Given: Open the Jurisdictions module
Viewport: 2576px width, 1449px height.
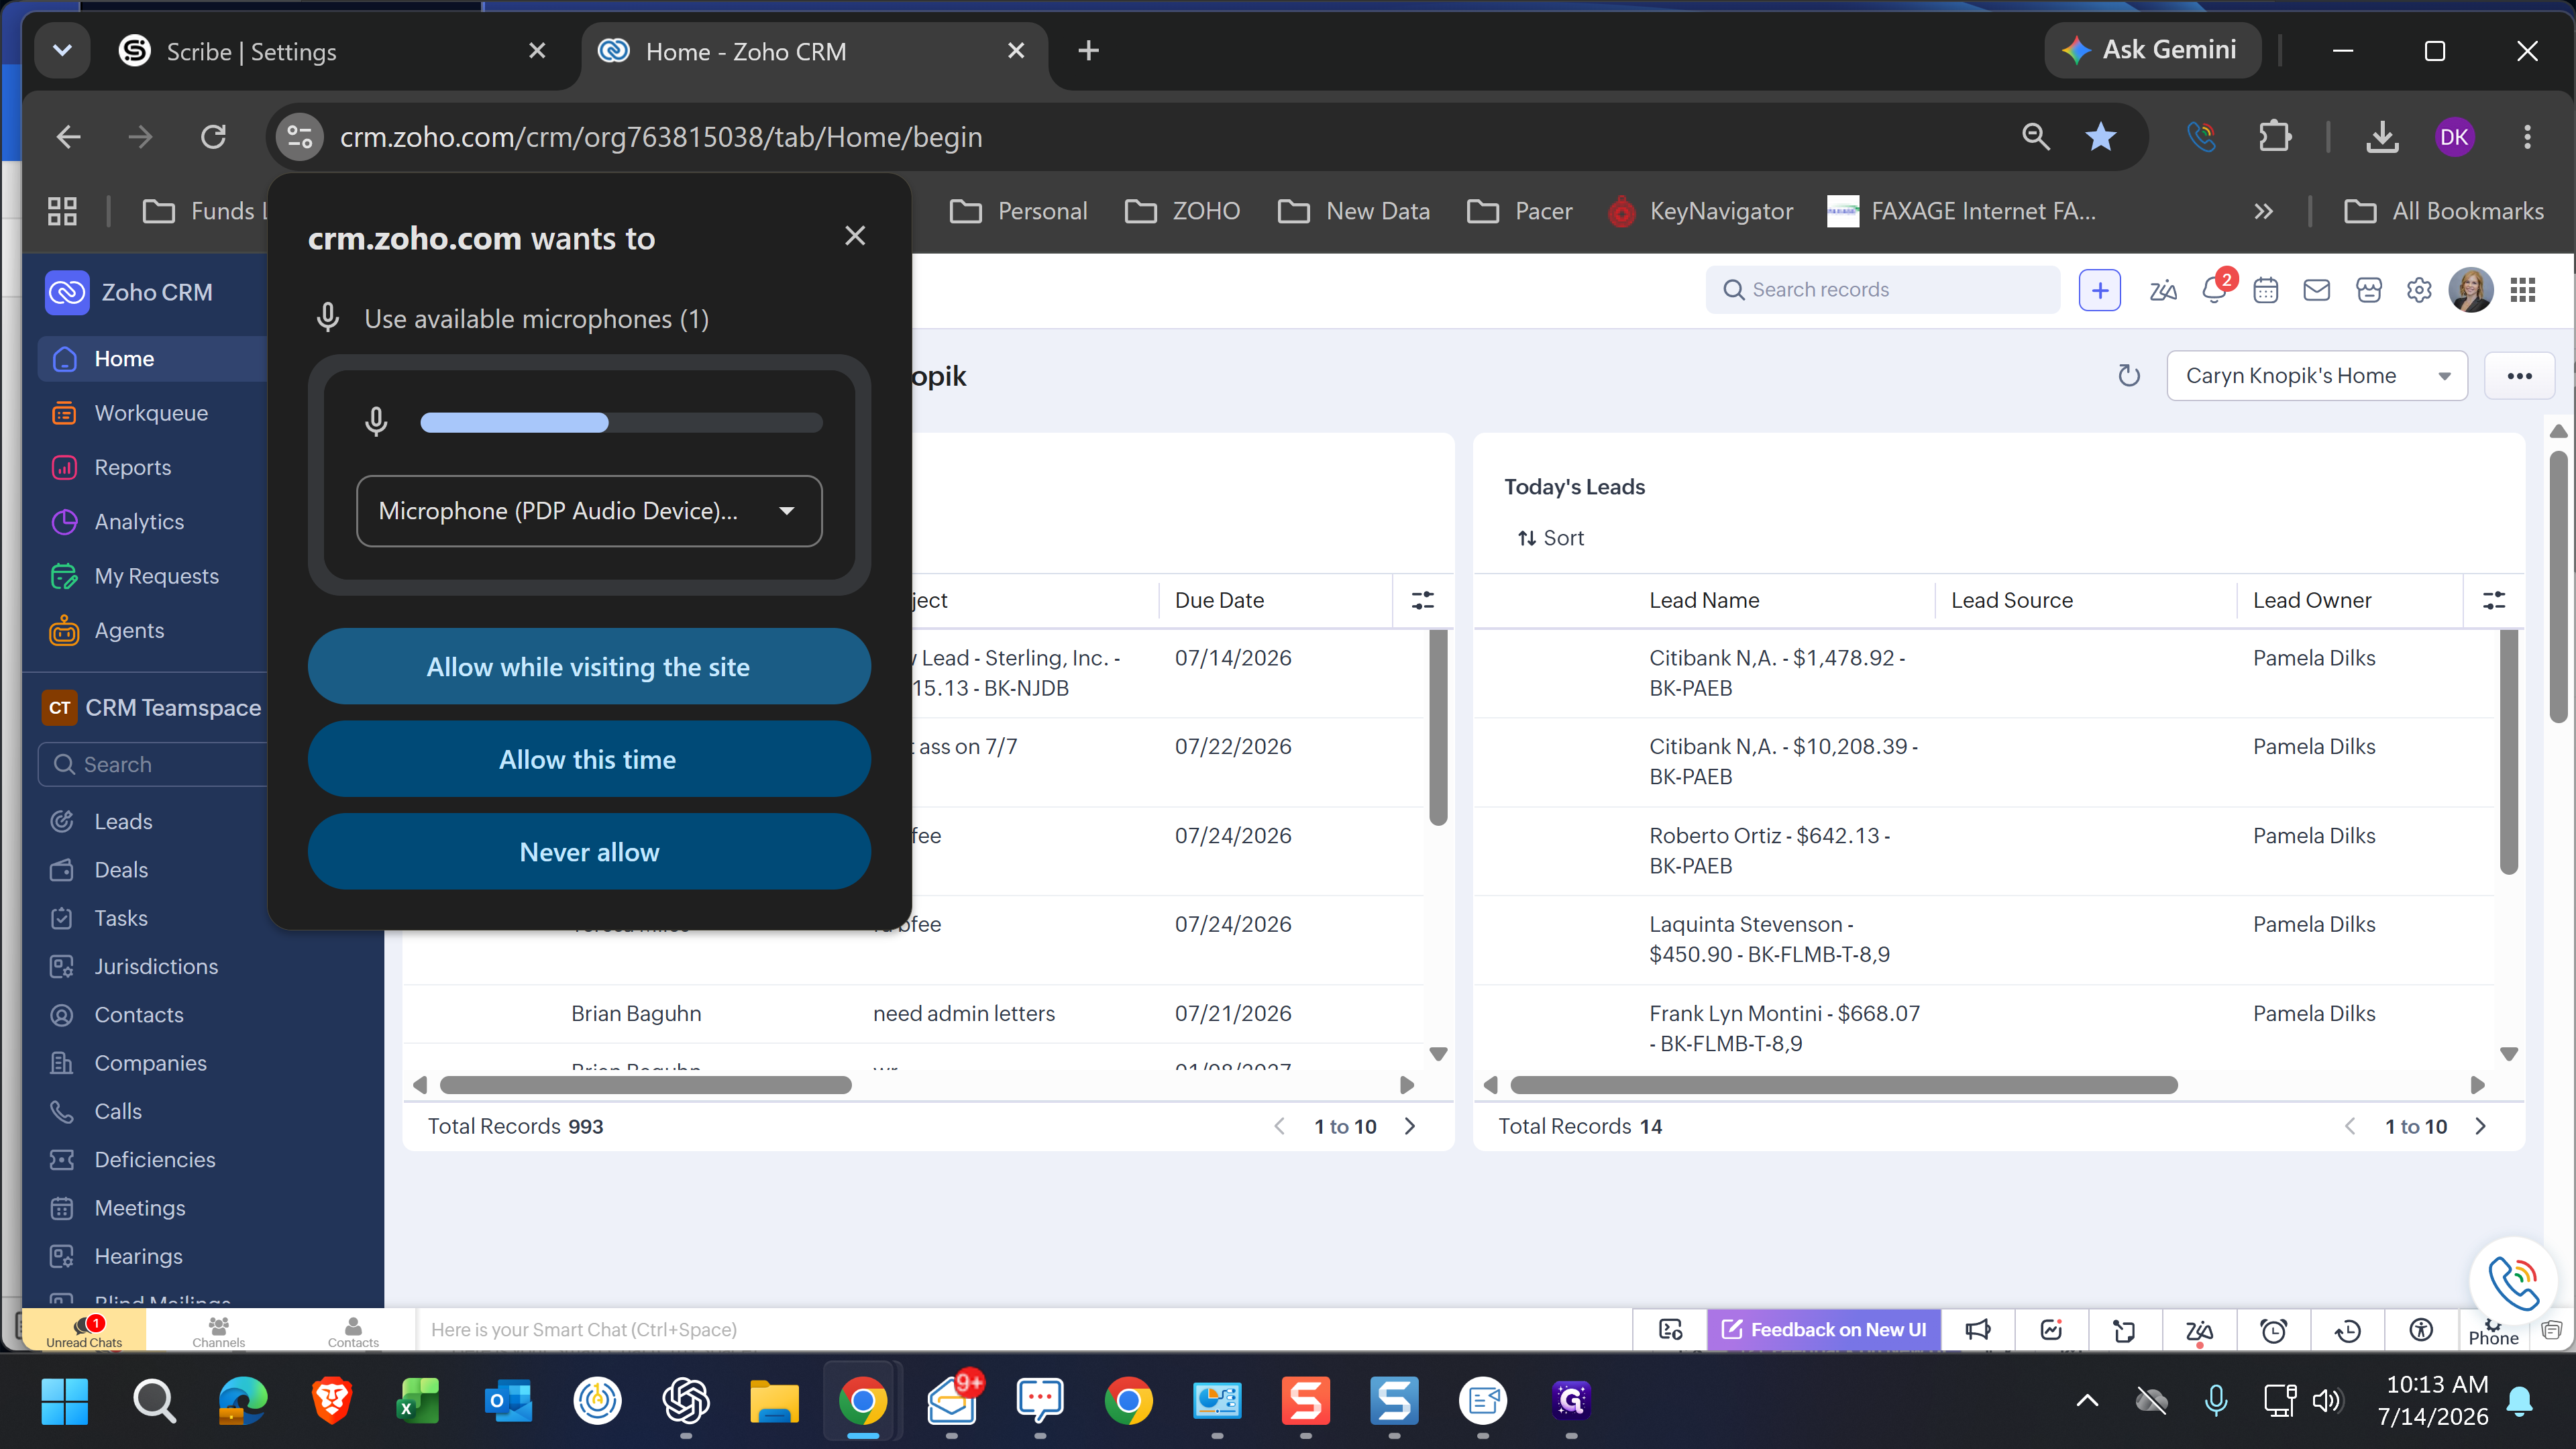Looking at the screenshot, I should click(x=156, y=966).
